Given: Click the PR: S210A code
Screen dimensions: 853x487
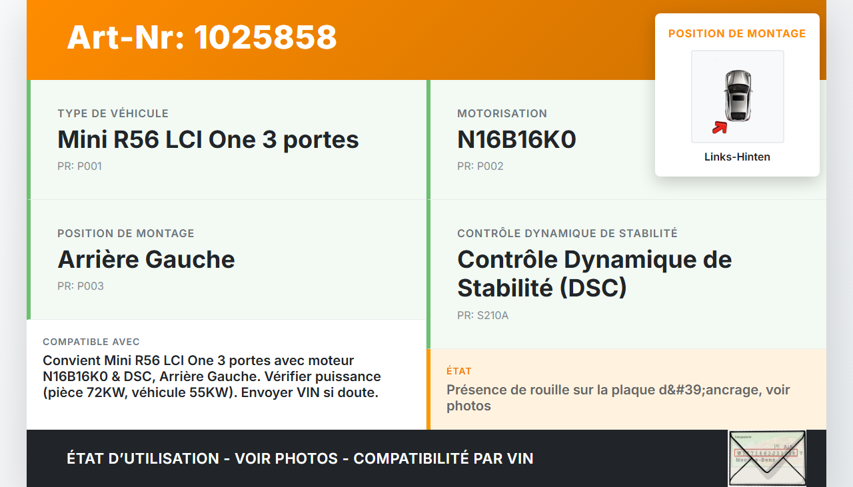Looking at the screenshot, I should (x=482, y=315).
